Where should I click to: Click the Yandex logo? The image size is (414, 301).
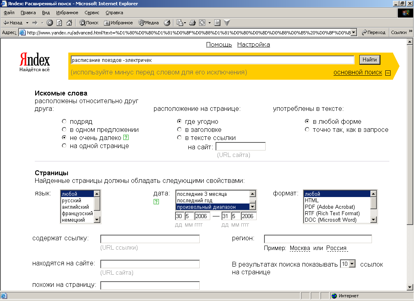35,62
